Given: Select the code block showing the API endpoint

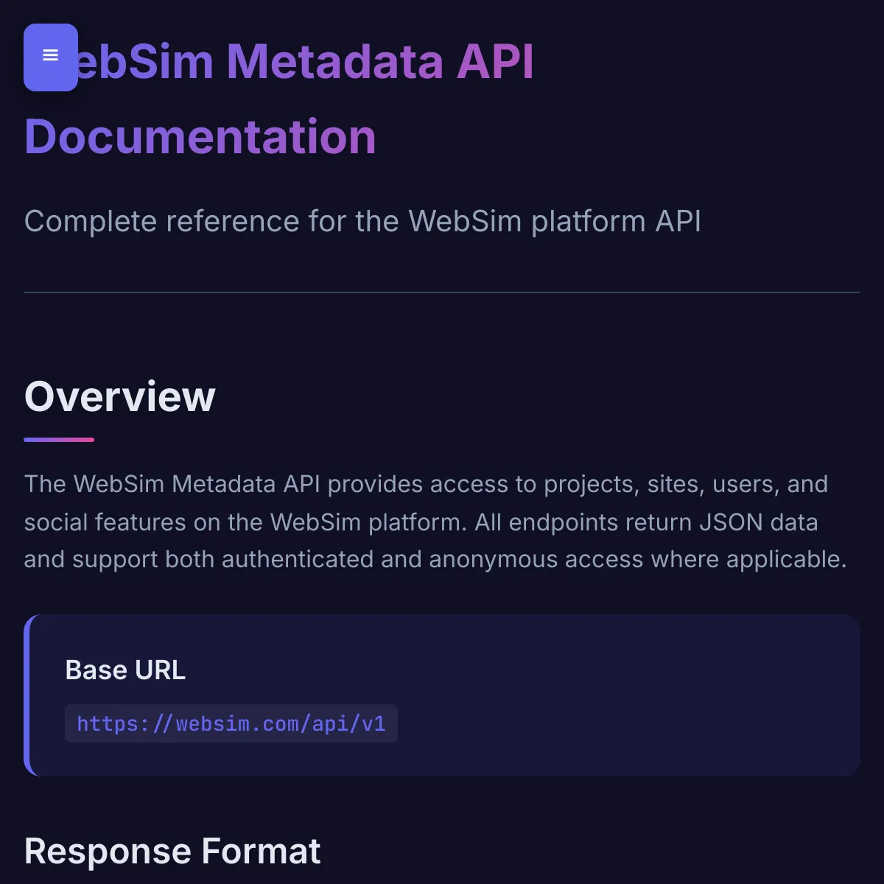Looking at the screenshot, I should click(231, 723).
